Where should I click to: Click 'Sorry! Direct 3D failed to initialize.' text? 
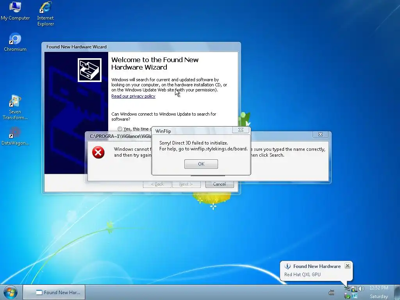(194, 143)
